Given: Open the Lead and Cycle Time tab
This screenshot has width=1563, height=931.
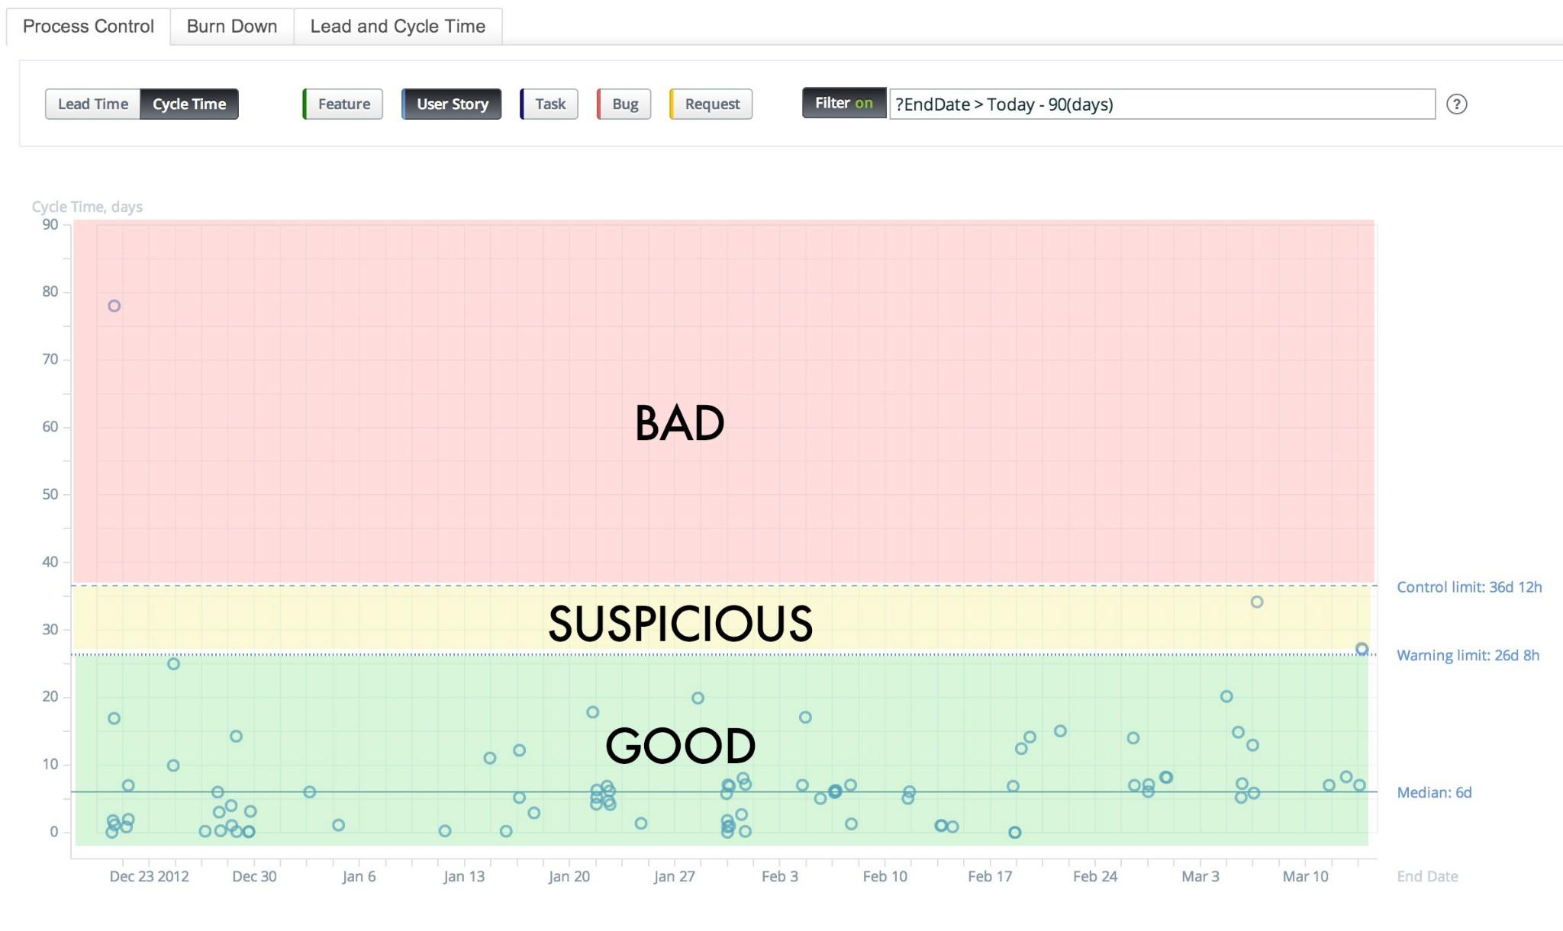Looking at the screenshot, I should (x=397, y=26).
